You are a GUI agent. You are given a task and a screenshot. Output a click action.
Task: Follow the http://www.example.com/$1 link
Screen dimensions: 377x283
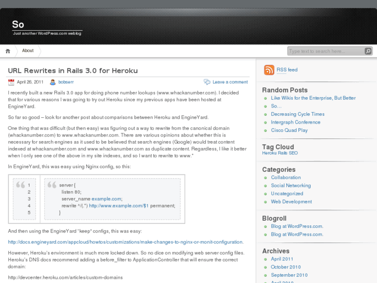[x=119, y=206]
